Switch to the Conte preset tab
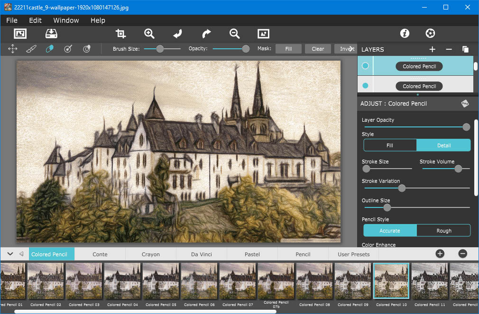This screenshot has height=314, width=479. [100, 254]
